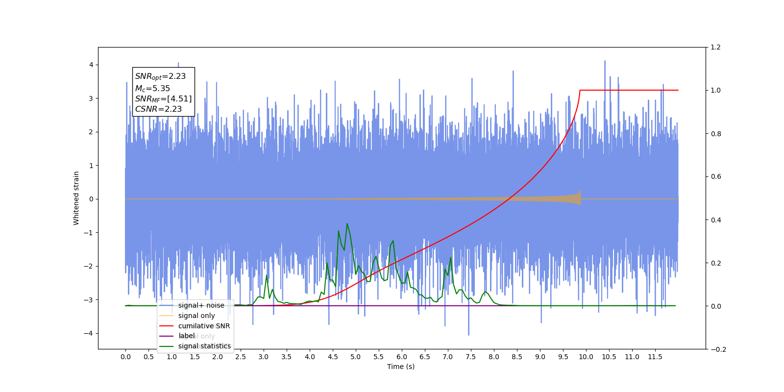Click the x-axis tick label 0.0
This screenshot has height=392, width=784.
click(125, 357)
